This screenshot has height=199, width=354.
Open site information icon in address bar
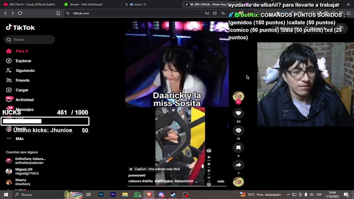click(x=68, y=13)
